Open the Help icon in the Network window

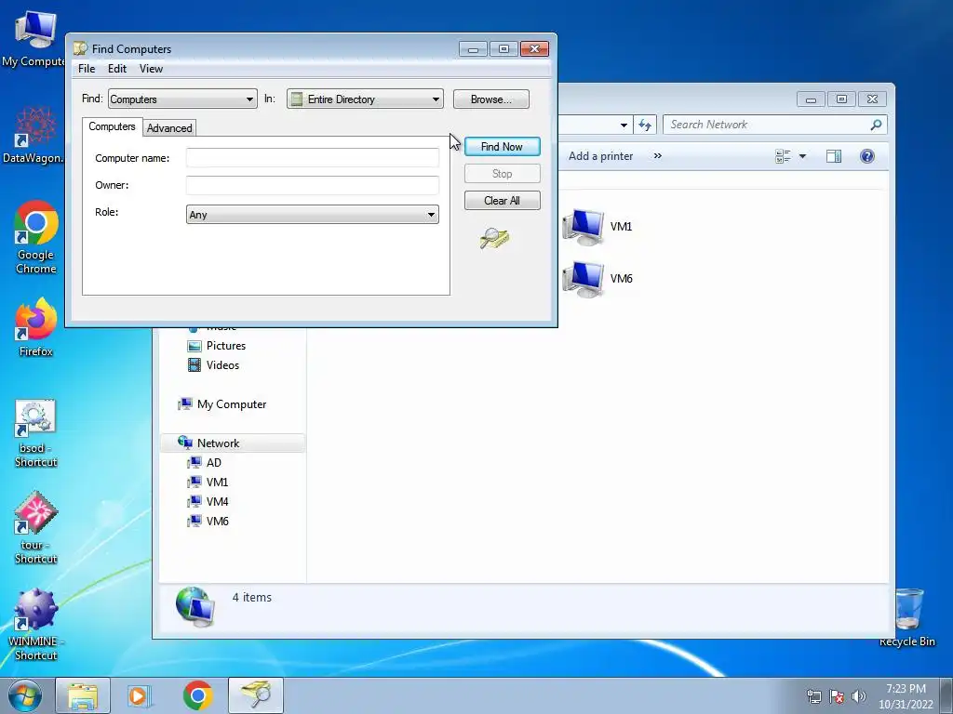tap(867, 156)
